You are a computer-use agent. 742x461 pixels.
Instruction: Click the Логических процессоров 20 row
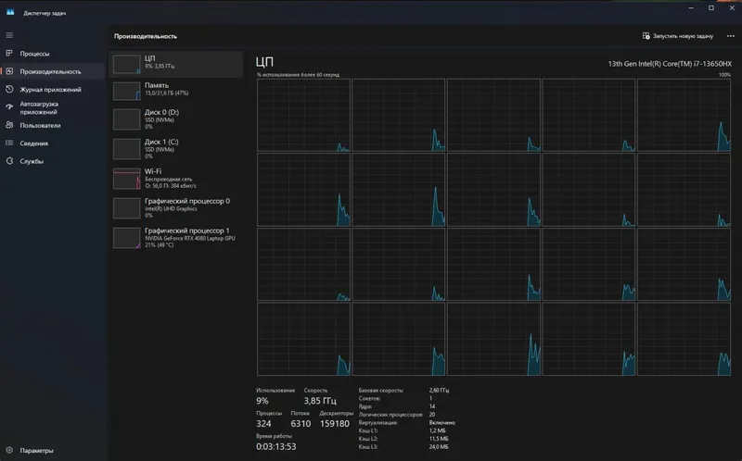coord(397,414)
